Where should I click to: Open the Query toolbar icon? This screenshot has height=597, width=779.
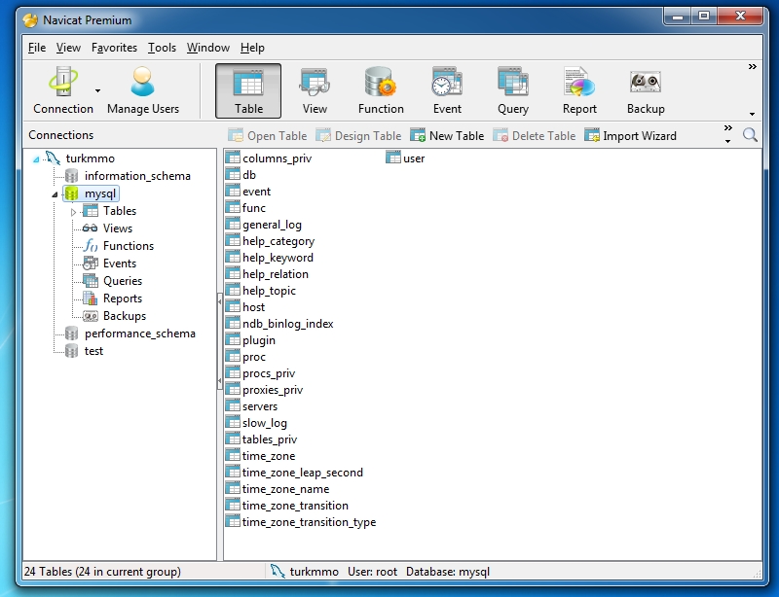(x=513, y=90)
